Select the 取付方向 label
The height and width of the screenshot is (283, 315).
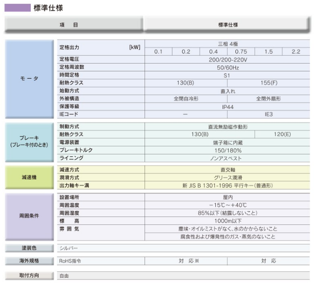(29, 276)
